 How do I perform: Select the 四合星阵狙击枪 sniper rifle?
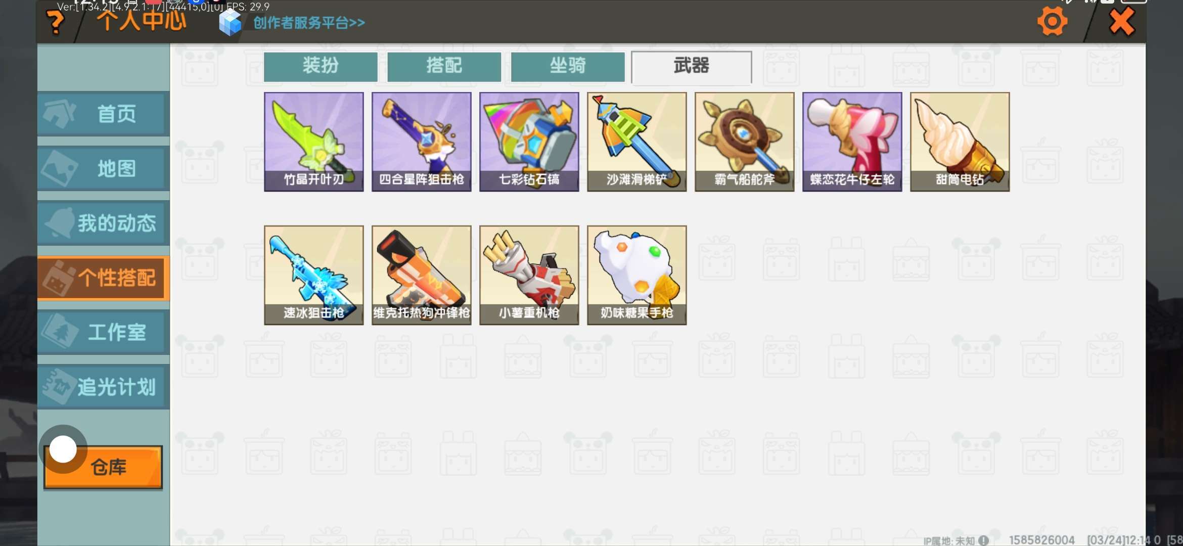[x=421, y=142]
